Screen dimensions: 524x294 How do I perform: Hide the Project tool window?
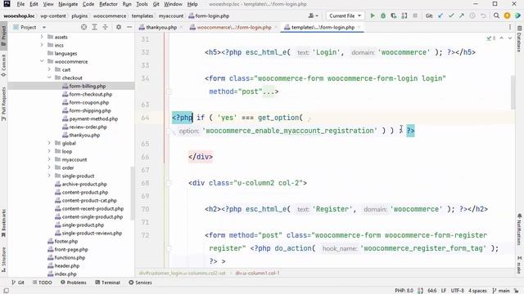[x=129, y=27]
